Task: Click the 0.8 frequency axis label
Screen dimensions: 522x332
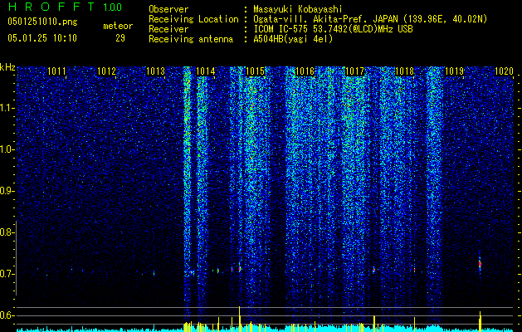Action: (7, 232)
